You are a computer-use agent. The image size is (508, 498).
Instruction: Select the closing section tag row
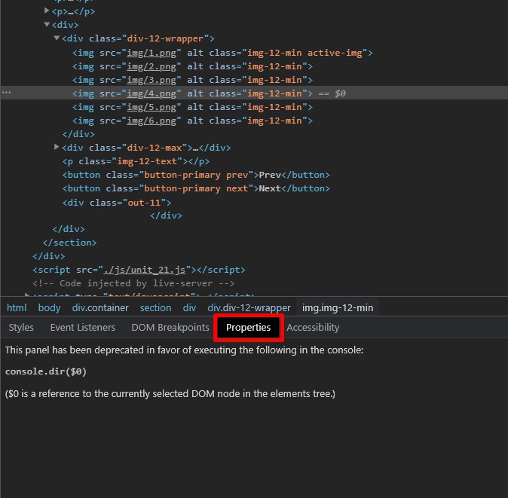pos(69,243)
